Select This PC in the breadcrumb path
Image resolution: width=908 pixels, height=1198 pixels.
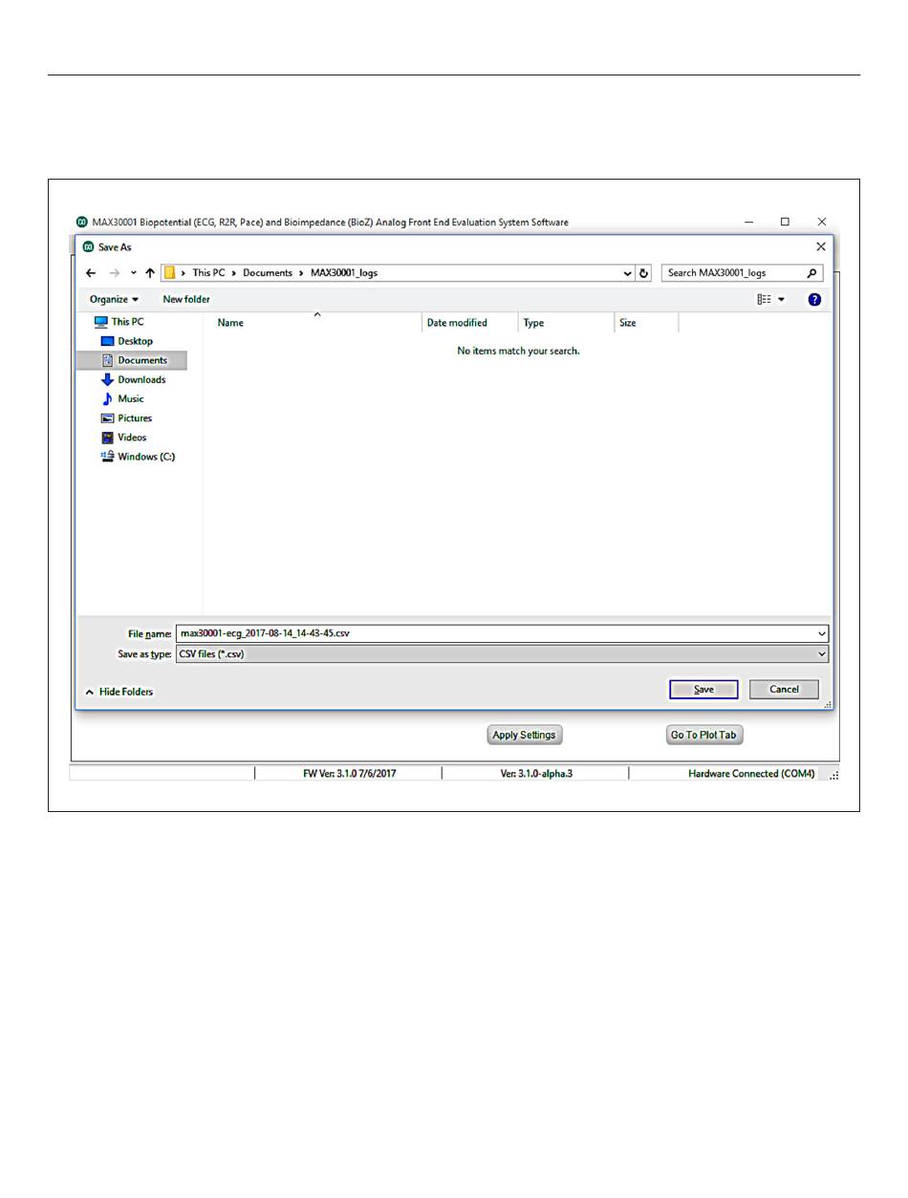coord(208,273)
